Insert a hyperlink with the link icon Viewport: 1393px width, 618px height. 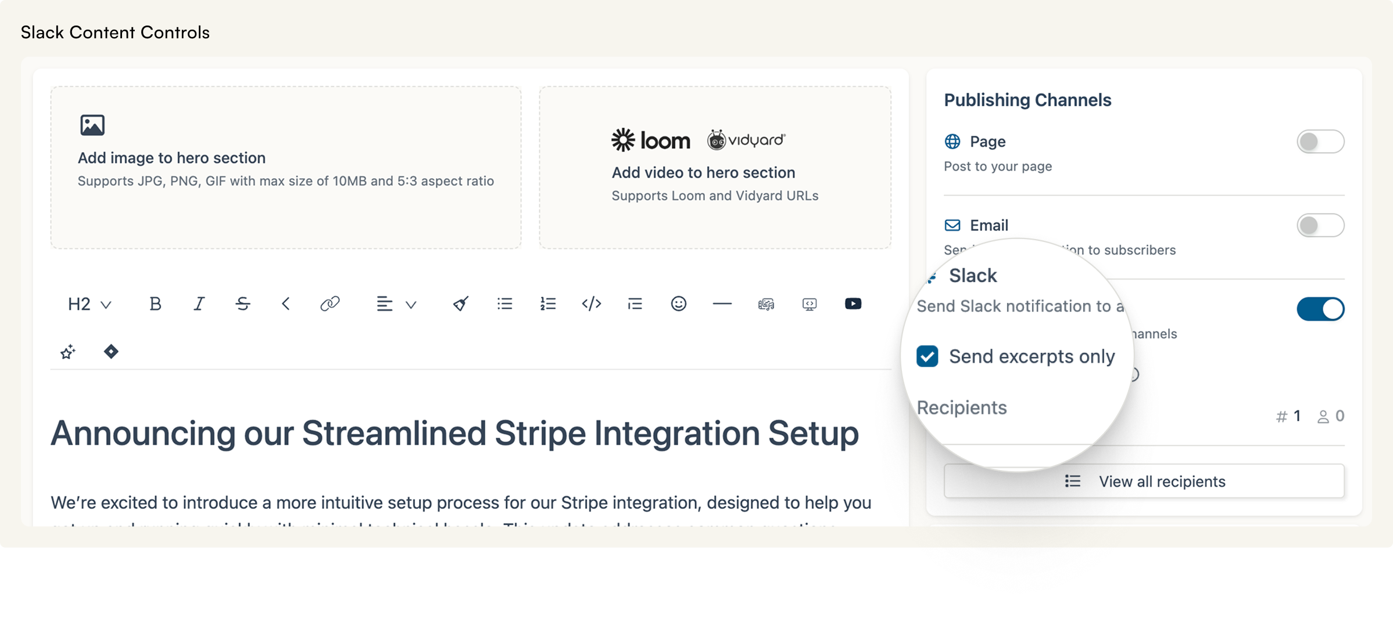330,303
